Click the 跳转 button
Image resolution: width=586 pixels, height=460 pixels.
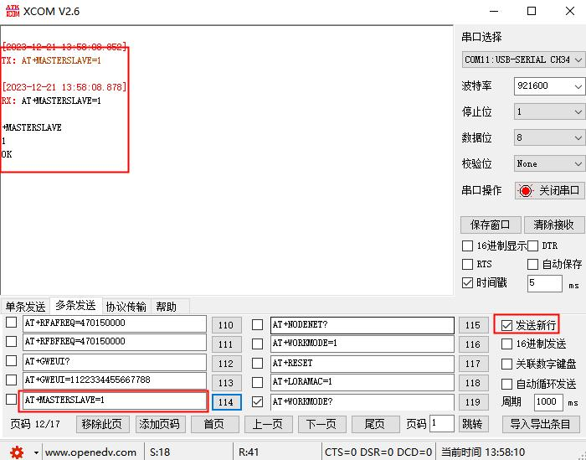[x=474, y=424]
